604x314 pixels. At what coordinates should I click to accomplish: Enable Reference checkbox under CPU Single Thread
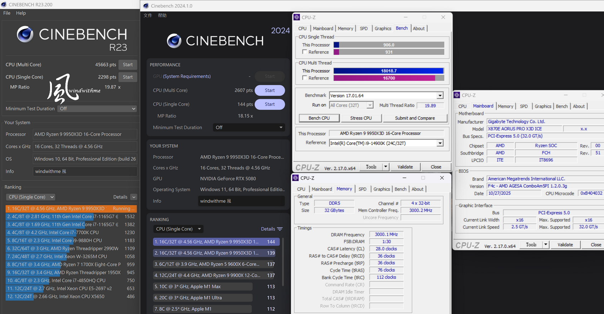[x=305, y=52]
